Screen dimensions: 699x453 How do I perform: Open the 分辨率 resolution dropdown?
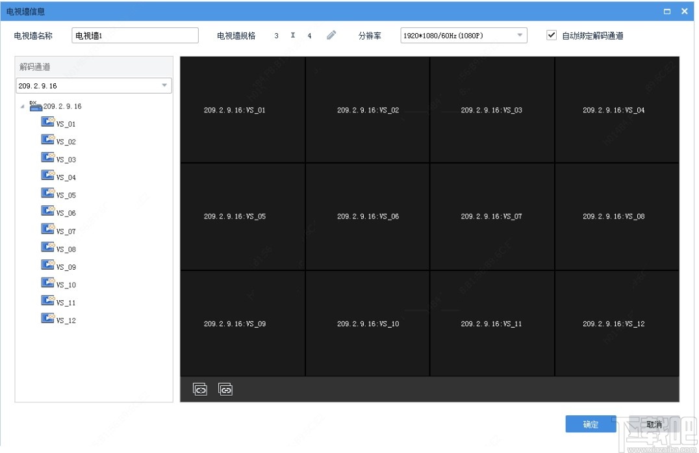coord(518,35)
